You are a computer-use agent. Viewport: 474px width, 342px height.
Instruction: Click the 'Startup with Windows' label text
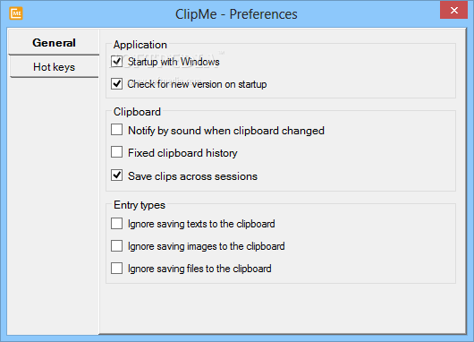tap(174, 62)
